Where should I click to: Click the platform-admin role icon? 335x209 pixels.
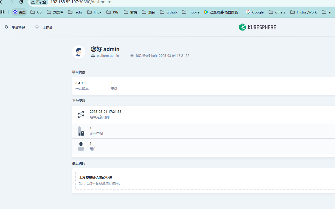(93, 56)
